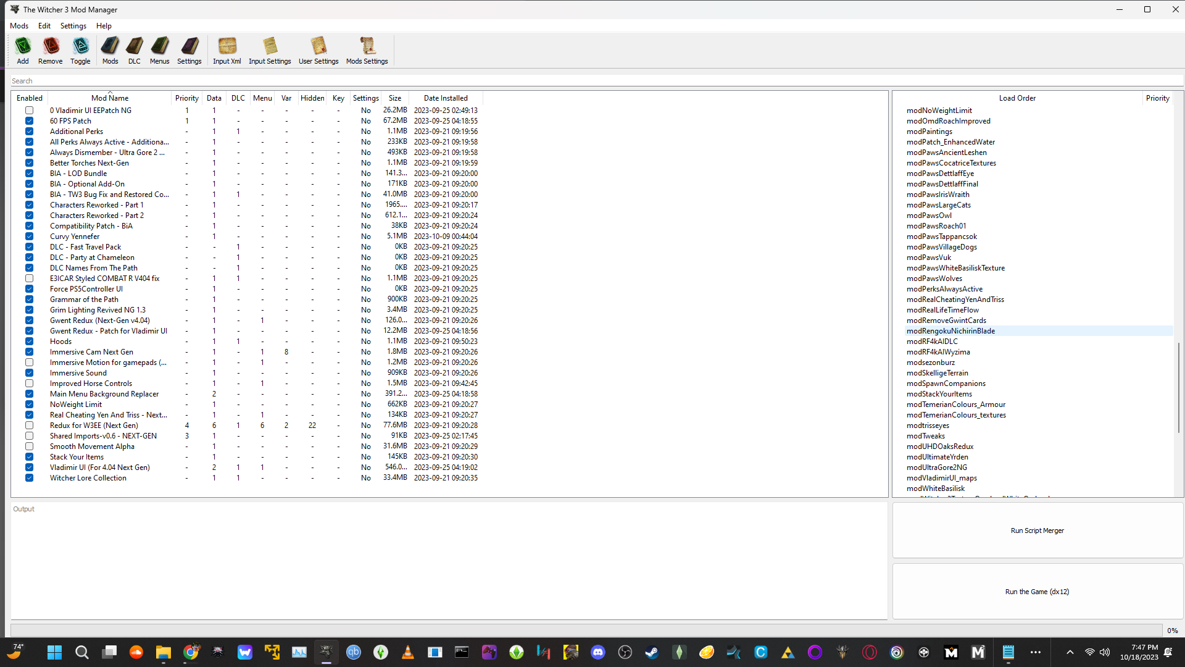Screen dimensions: 1185x667
Task: Open the Edit menu
Action: pos(44,26)
